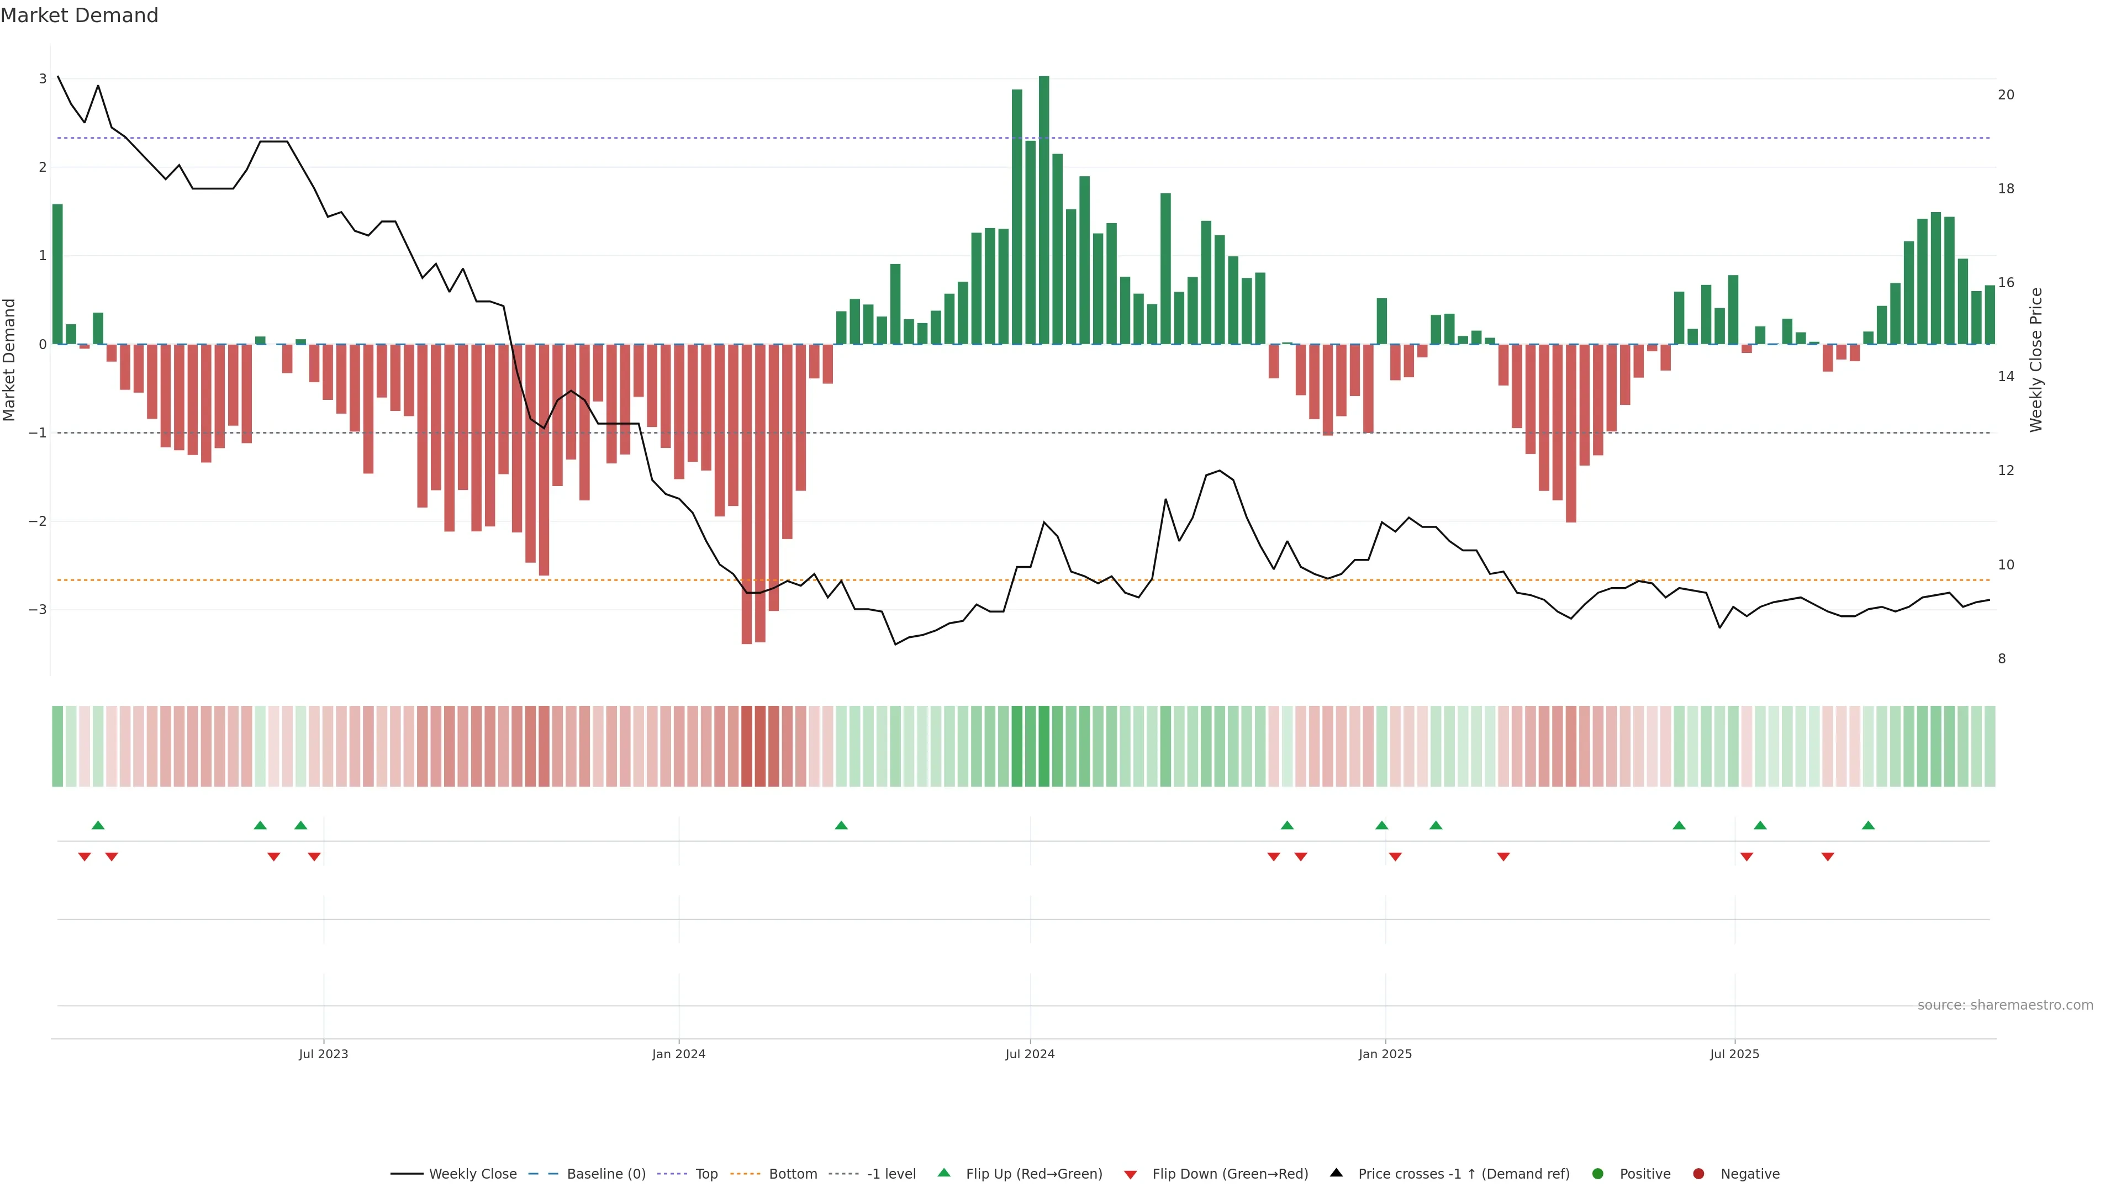2121x1193 pixels.
Task: Click green Positive circle legend icon
Action: point(1598,1174)
